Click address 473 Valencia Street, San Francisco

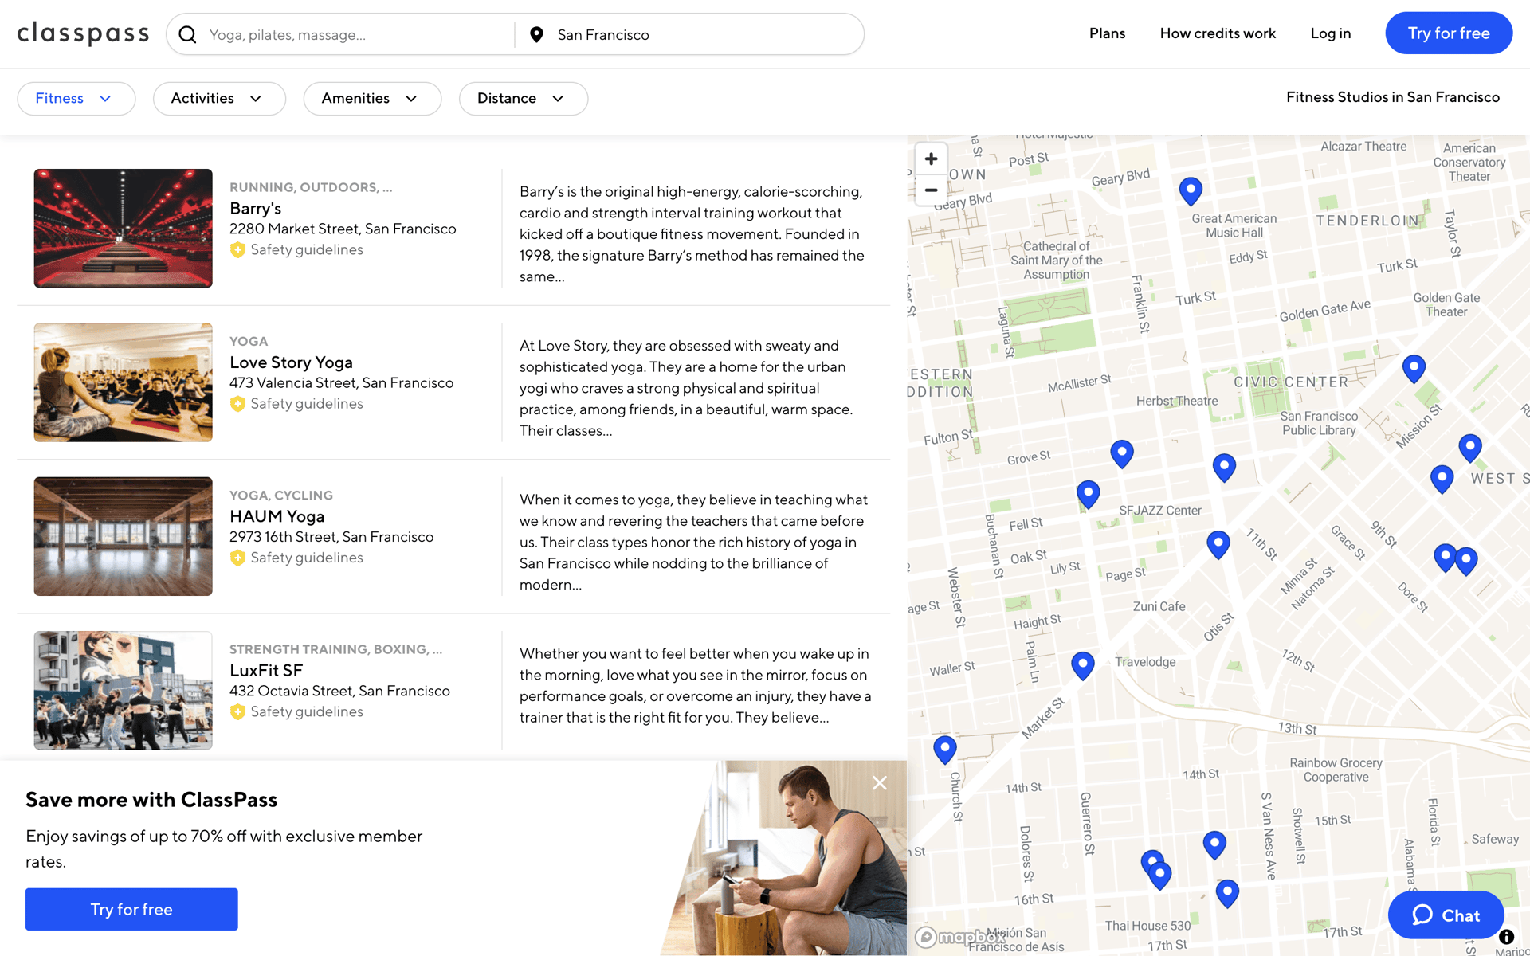341,382
